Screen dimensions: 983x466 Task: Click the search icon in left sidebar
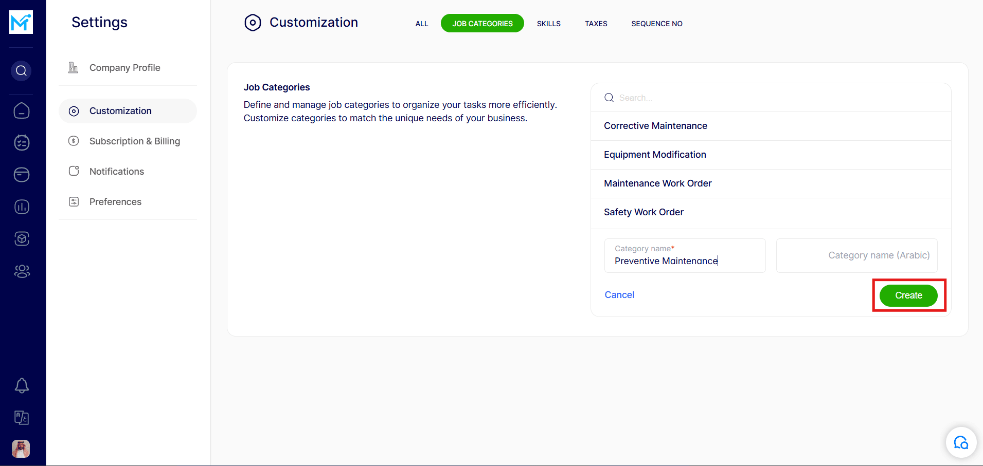tap(21, 71)
